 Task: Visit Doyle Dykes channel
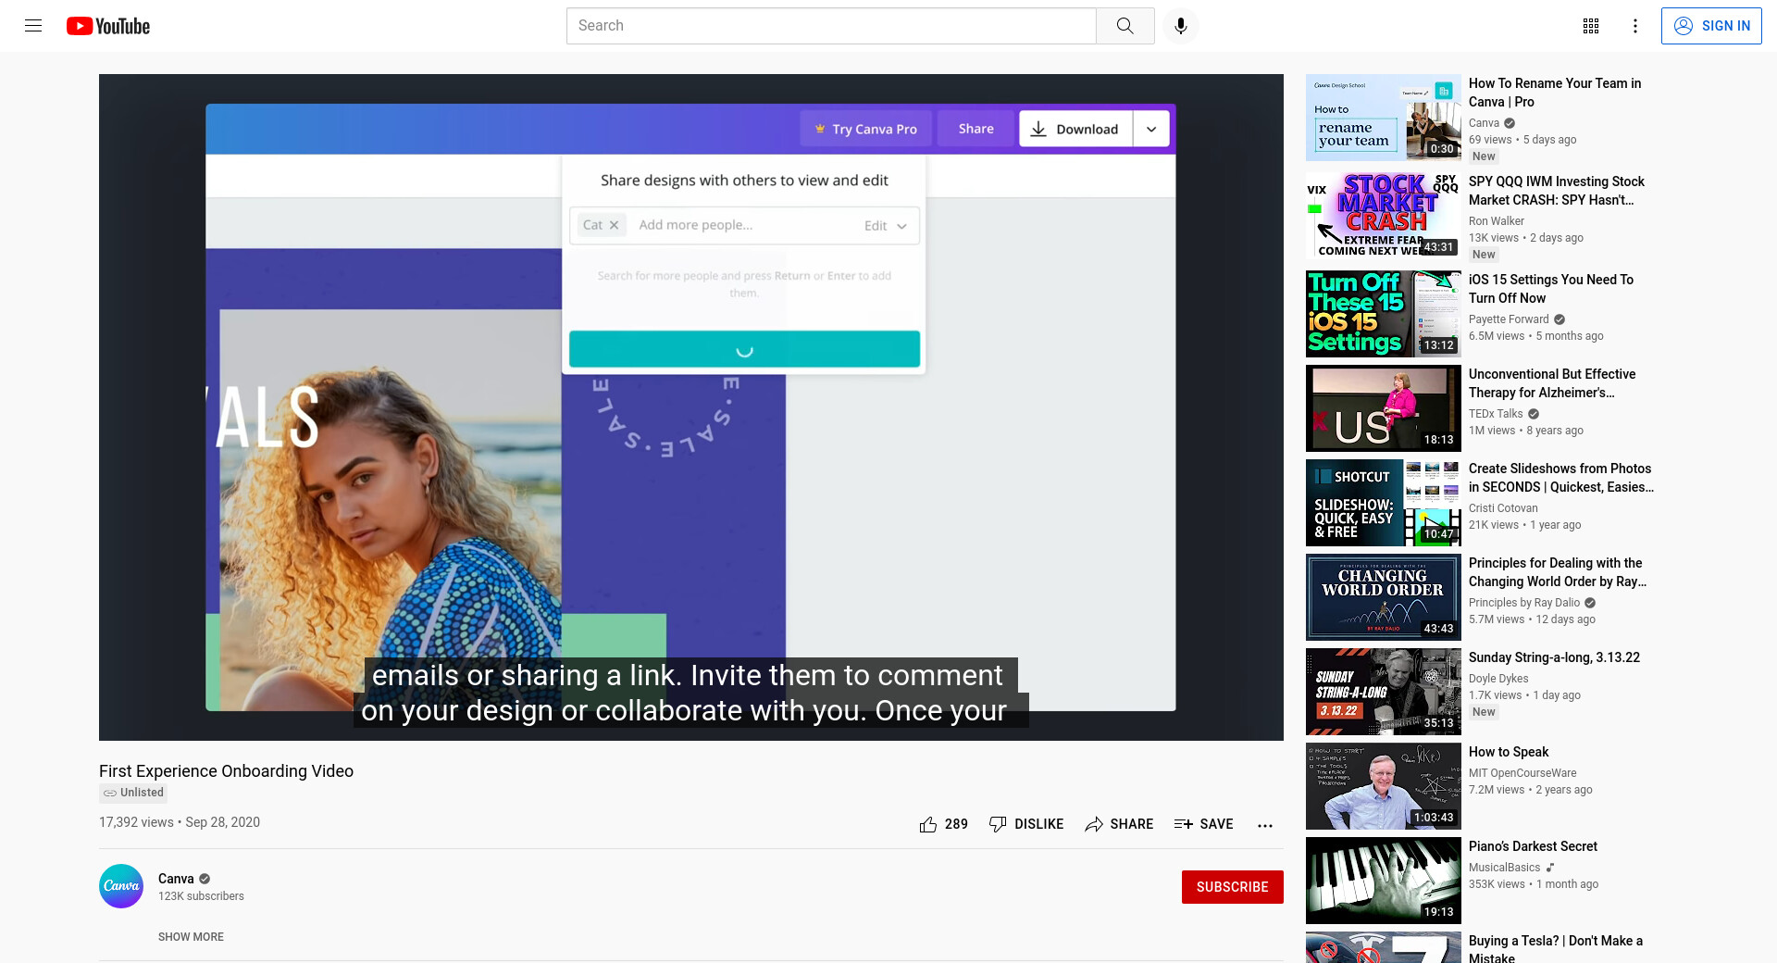[x=1498, y=679]
